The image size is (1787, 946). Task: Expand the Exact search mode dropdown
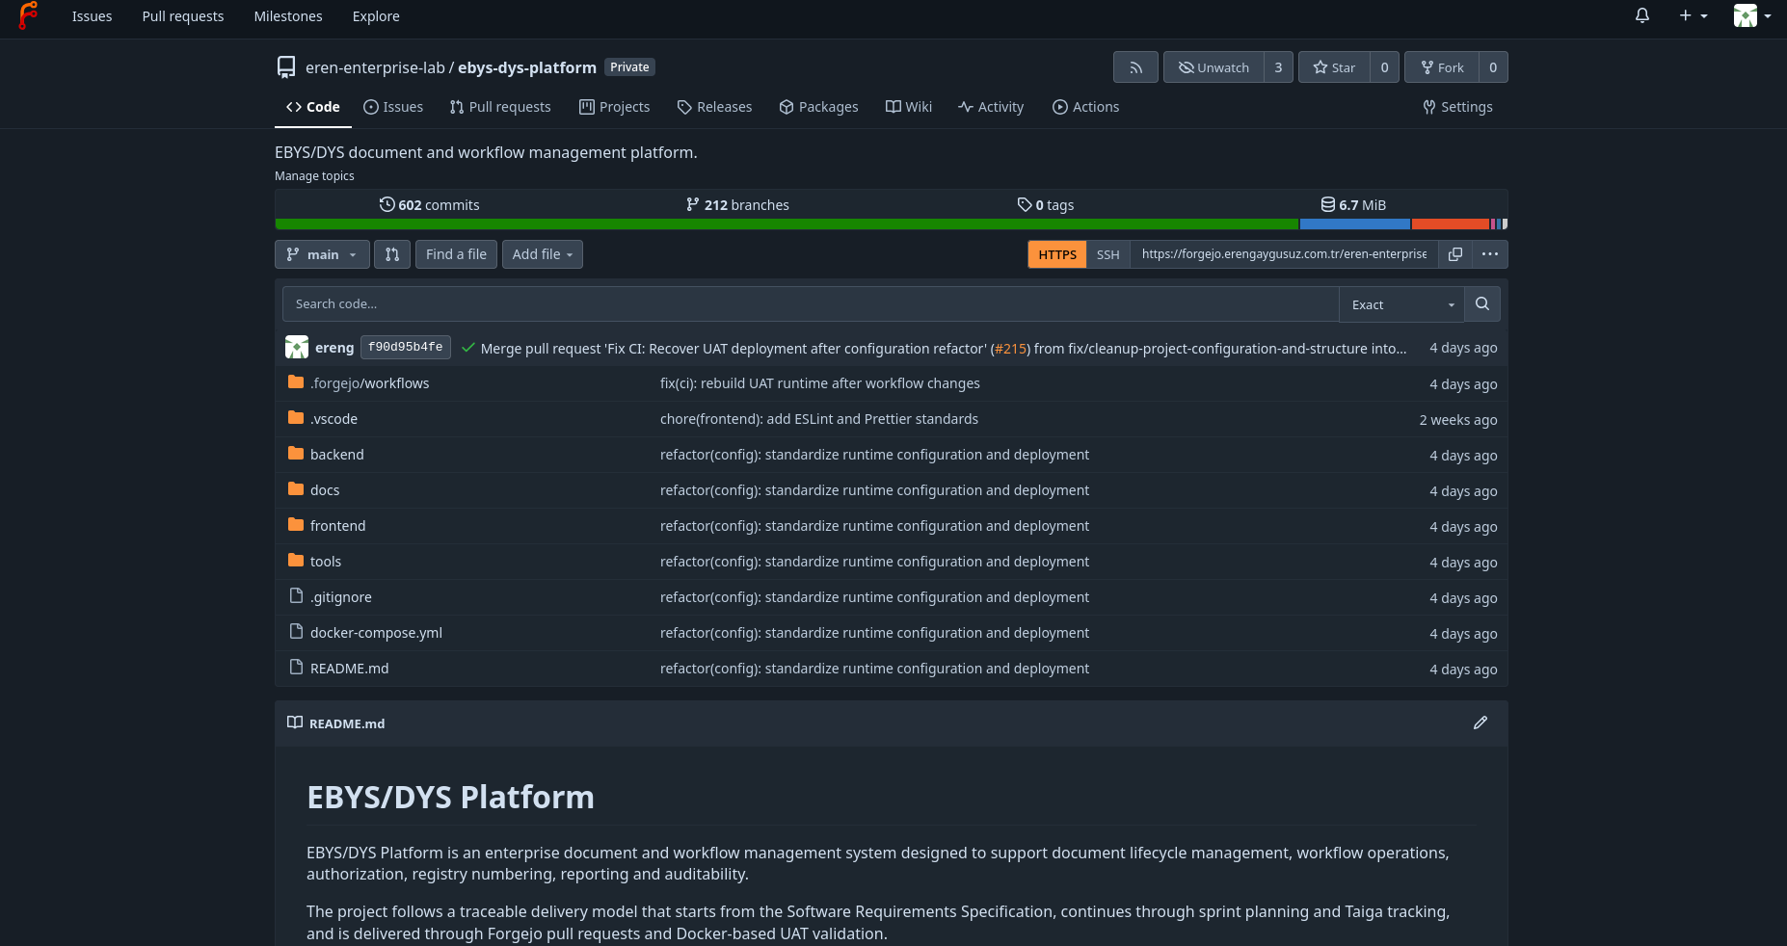[1401, 304]
